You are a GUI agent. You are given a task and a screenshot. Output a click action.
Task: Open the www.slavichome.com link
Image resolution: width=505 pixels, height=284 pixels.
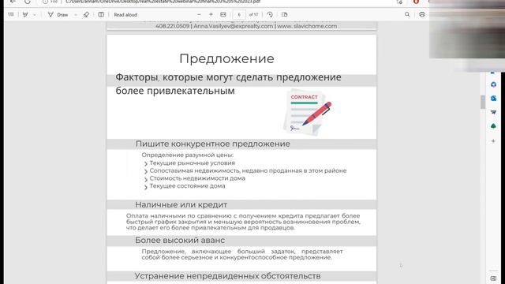click(x=307, y=26)
